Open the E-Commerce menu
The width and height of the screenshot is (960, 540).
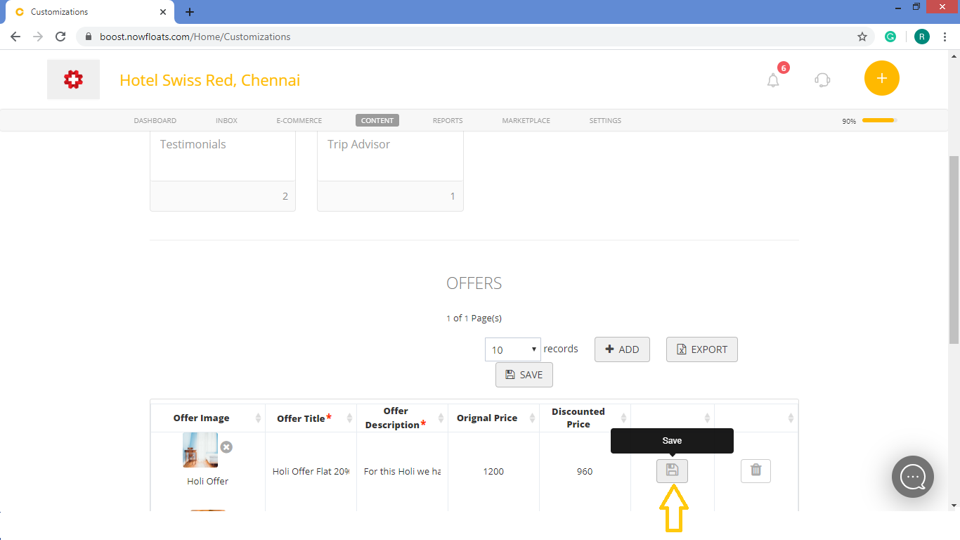pos(299,120)
